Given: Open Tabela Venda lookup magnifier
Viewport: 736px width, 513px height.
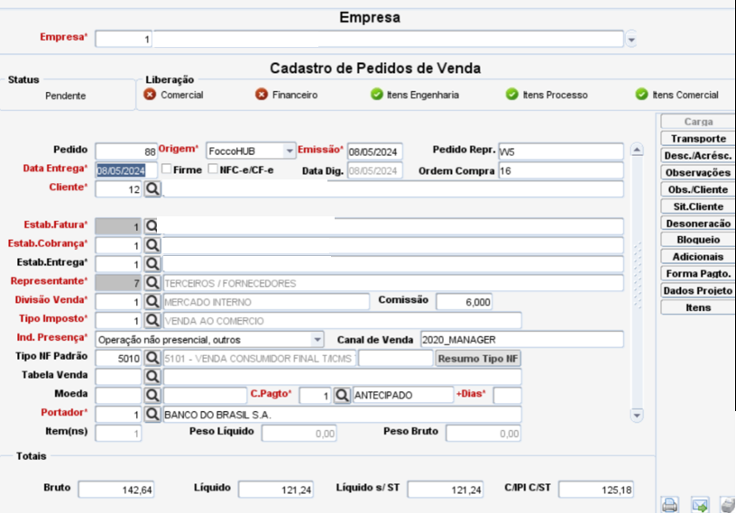Looking at the screenshot, I should point(152,377).
